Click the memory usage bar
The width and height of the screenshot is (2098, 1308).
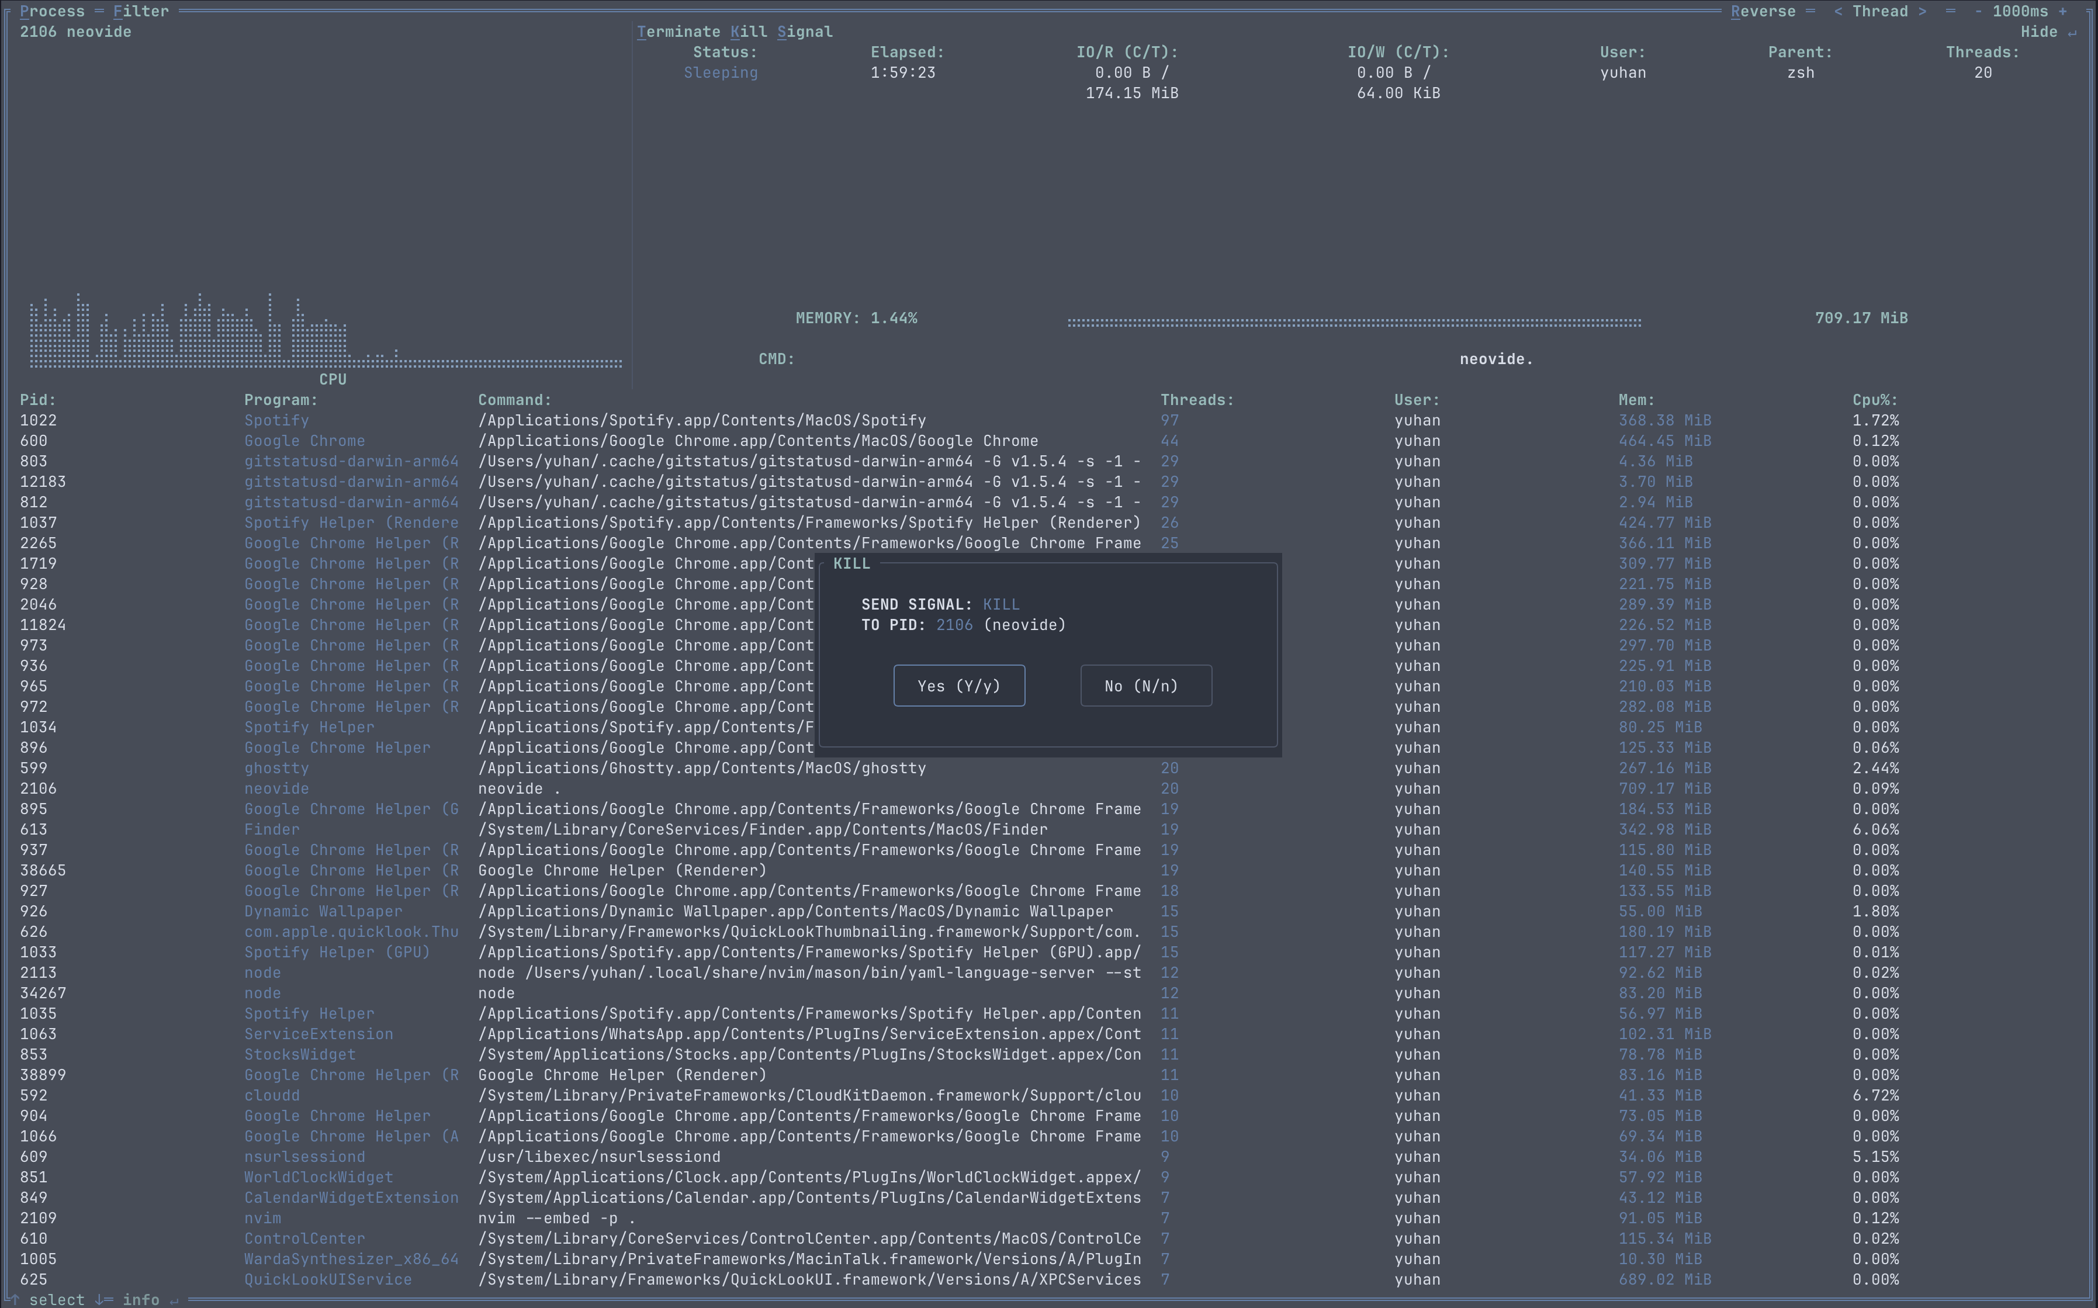(x=1353, y=322)
